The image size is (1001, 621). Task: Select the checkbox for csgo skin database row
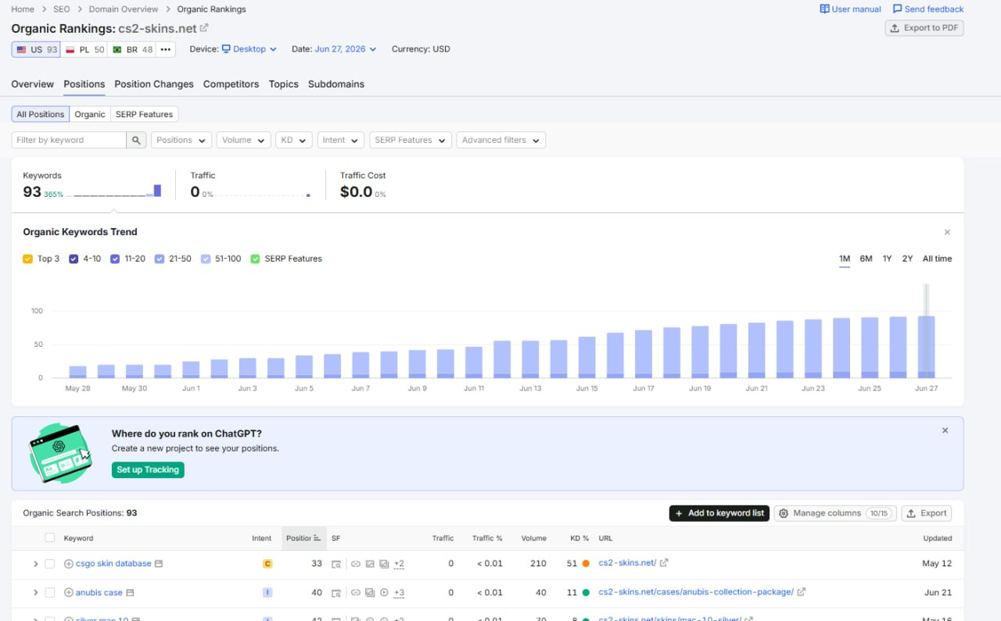tap(50, 563)
